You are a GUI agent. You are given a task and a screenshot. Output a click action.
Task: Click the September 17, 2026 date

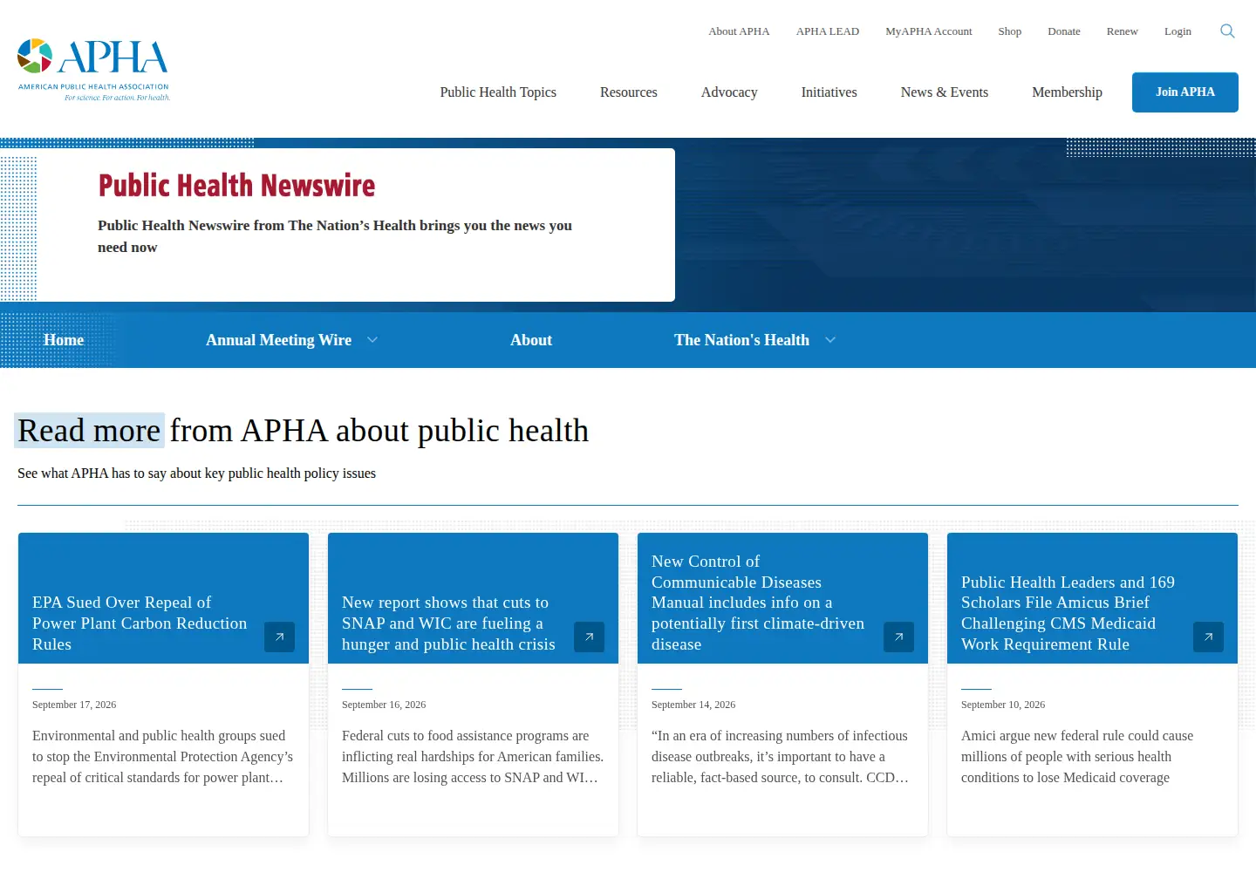74,705
